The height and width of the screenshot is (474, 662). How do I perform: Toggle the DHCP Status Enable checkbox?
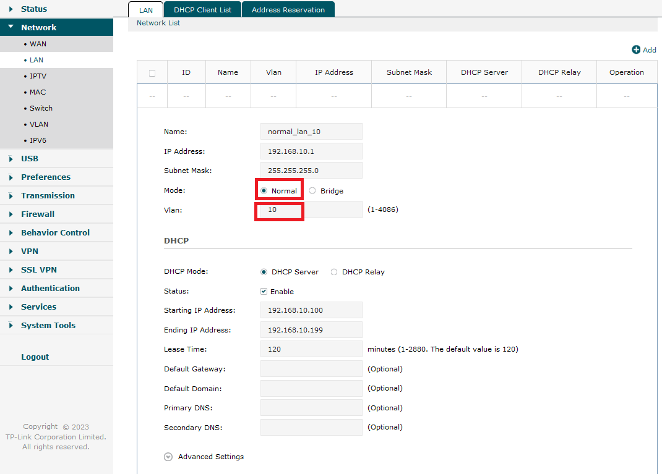[264, 292]
